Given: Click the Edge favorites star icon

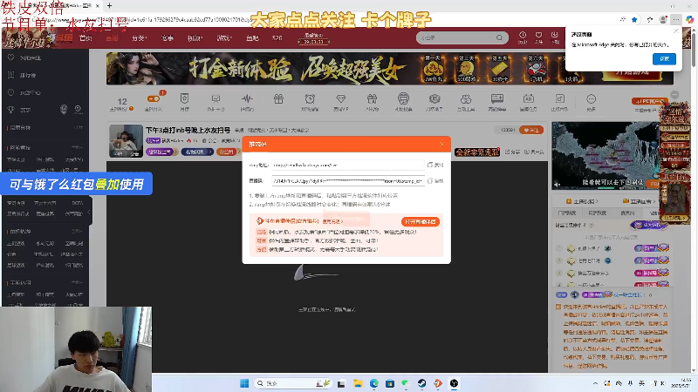Looking at the screenshot, I should [634, 19].
